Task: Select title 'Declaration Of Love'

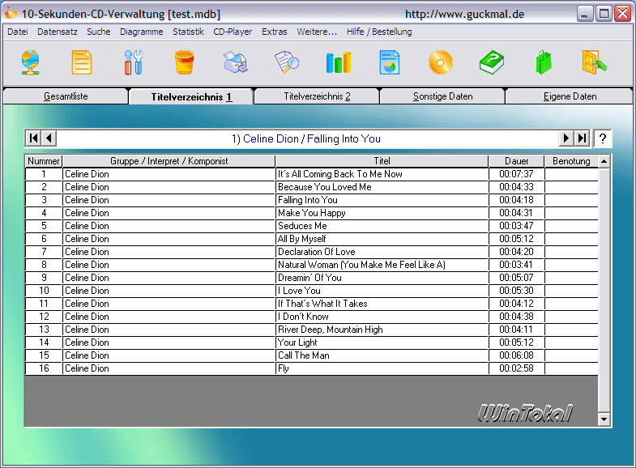Action: coord(382,252)
